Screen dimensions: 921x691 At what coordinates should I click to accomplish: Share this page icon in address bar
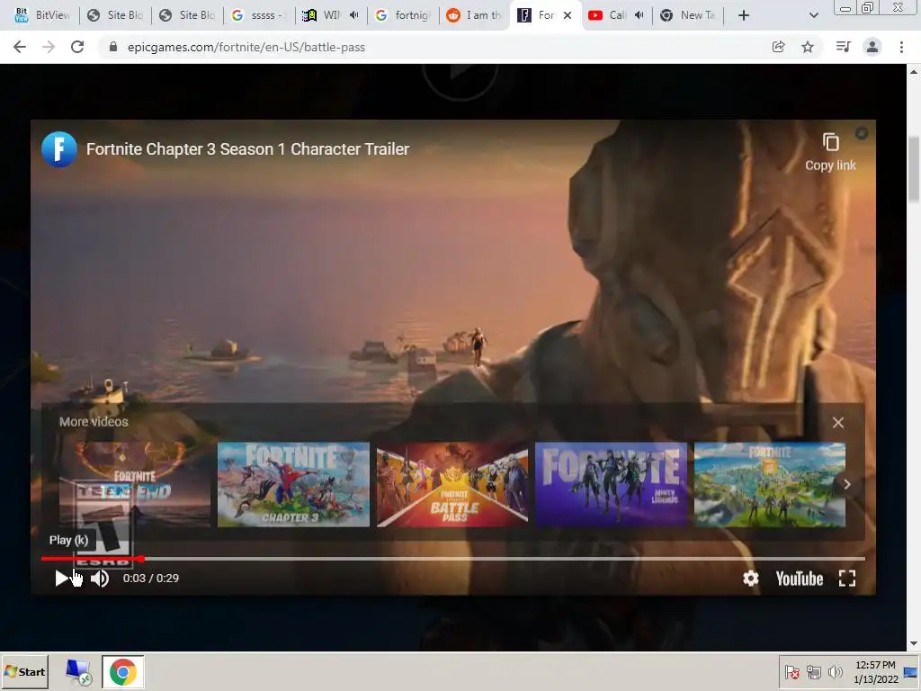pyautogui.click(x=778, y=47)
